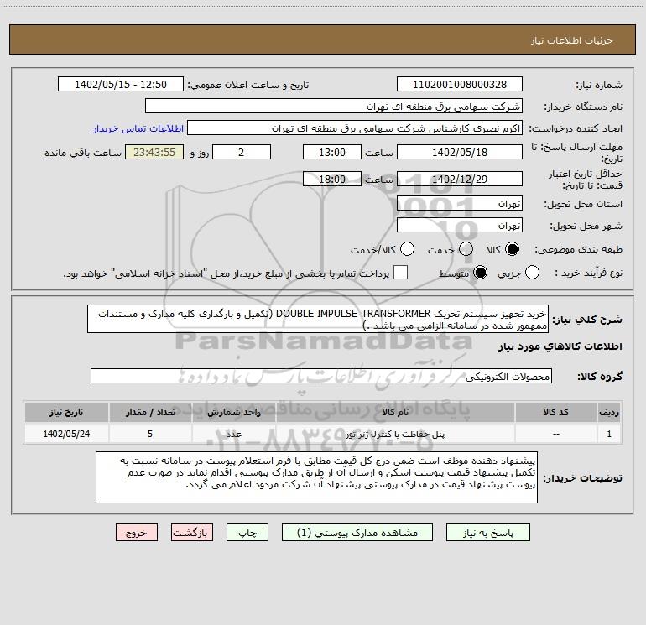Click the unit cell عدد
The width and height of the screenshot is (646, 625).
point(233,434)
